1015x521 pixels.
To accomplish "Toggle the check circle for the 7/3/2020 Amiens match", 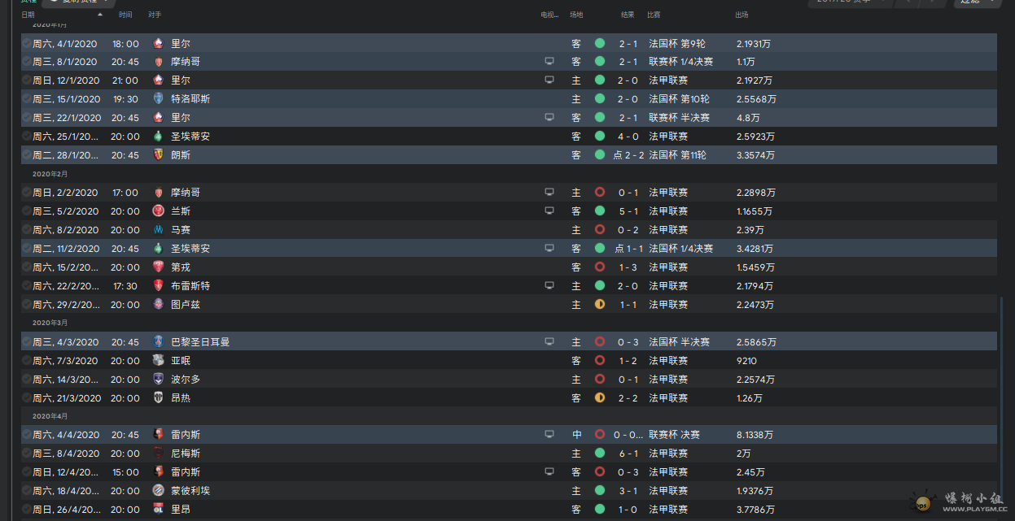I will pos(26,361).
